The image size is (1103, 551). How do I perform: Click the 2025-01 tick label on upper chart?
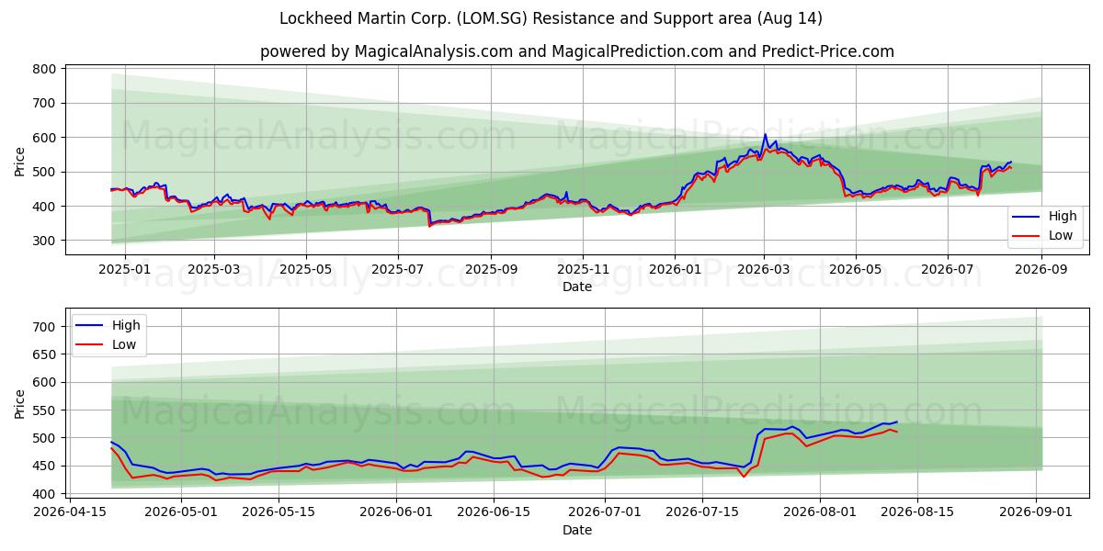point(124,269)
